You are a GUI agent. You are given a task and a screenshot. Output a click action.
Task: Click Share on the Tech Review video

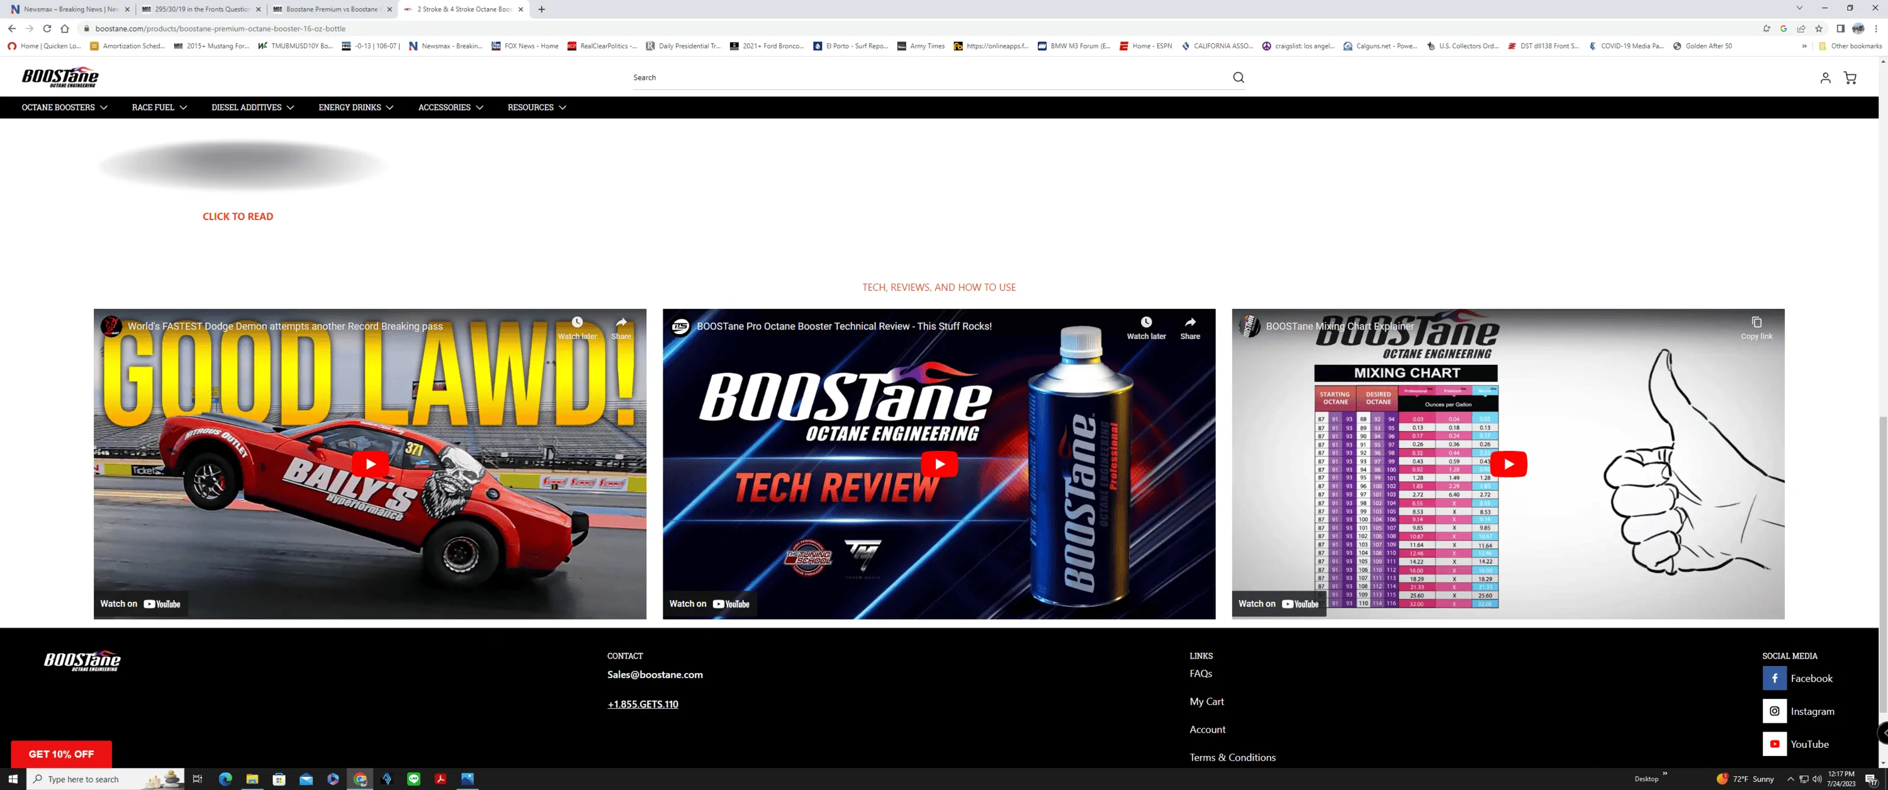(x=1189, y=328)
